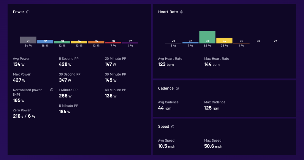This screenshot has height=160, width=304.
Task: Select the orange Power Z5 zone bar
Action: pos(96,42)
